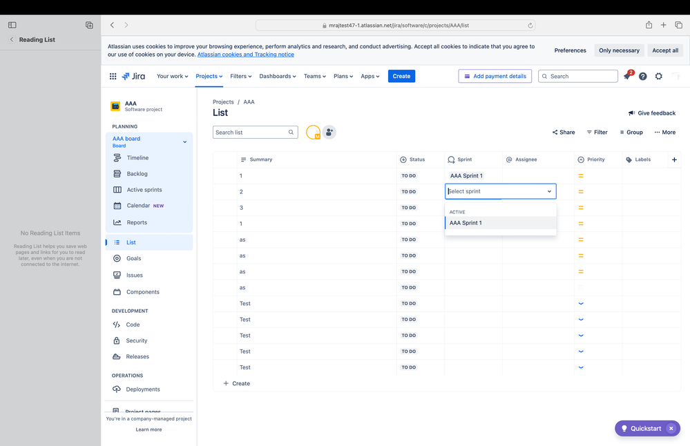Open the Projects menu
The height and width of the screenshot is (446, 690).
(x=209, y=76)
